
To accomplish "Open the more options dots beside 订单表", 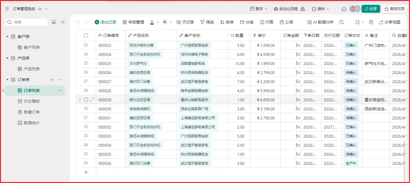I will coord(60,79).
